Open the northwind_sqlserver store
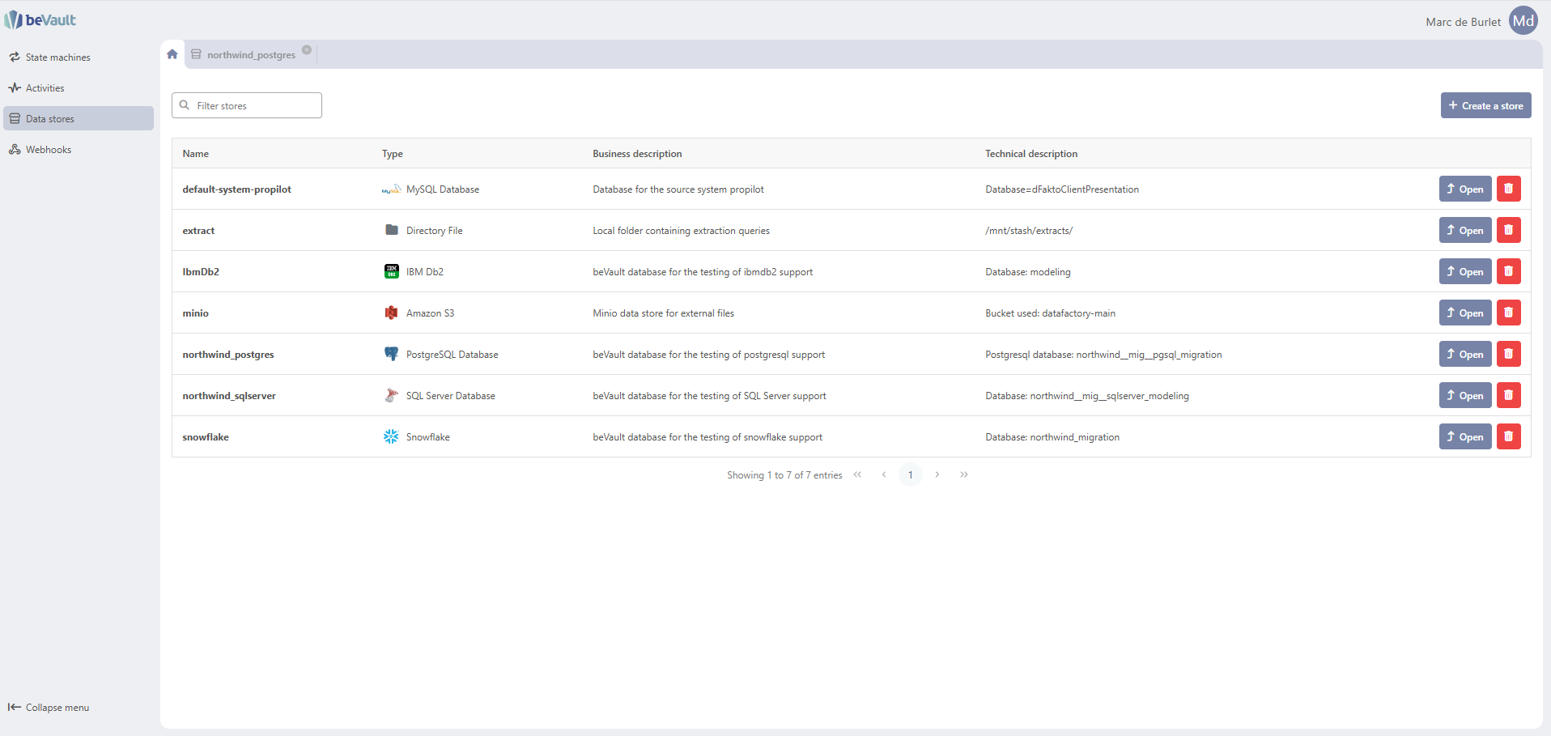 (1465, 396)
